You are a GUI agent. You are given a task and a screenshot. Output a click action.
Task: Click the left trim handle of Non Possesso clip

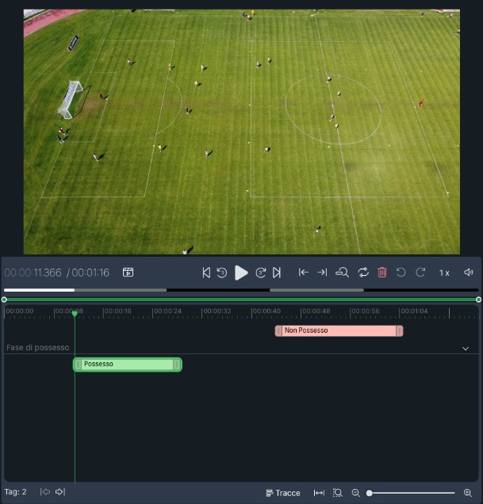click(278, 330)
